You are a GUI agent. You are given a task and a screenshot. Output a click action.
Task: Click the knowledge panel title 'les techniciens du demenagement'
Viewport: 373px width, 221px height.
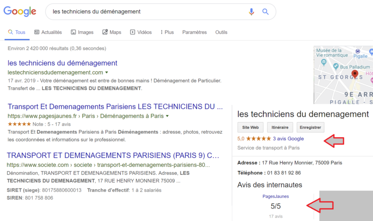(x=303, y=114)
